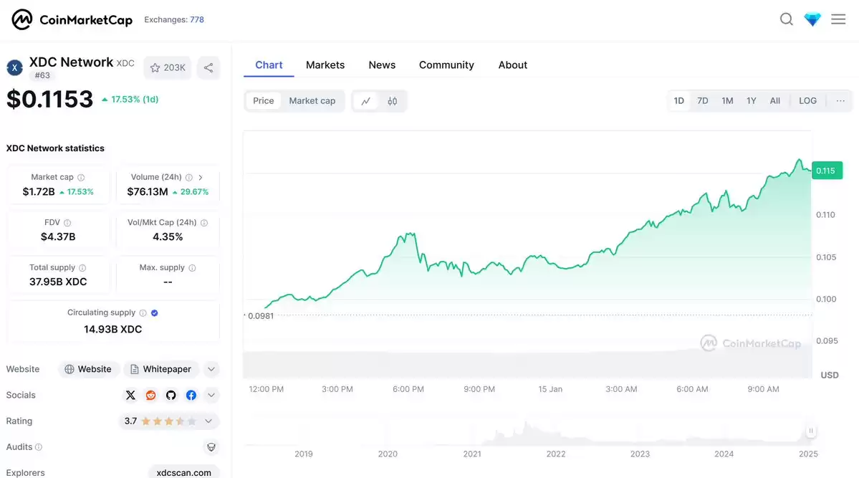Click the blue diamond rewards icon

[812, 19]
